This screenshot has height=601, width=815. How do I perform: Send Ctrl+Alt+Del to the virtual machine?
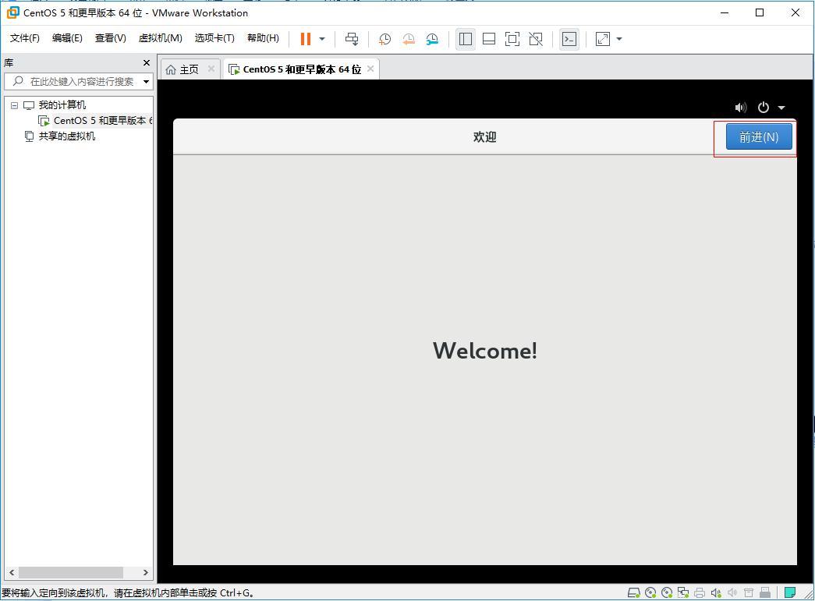pyautogui.click(x=351, y=38)
